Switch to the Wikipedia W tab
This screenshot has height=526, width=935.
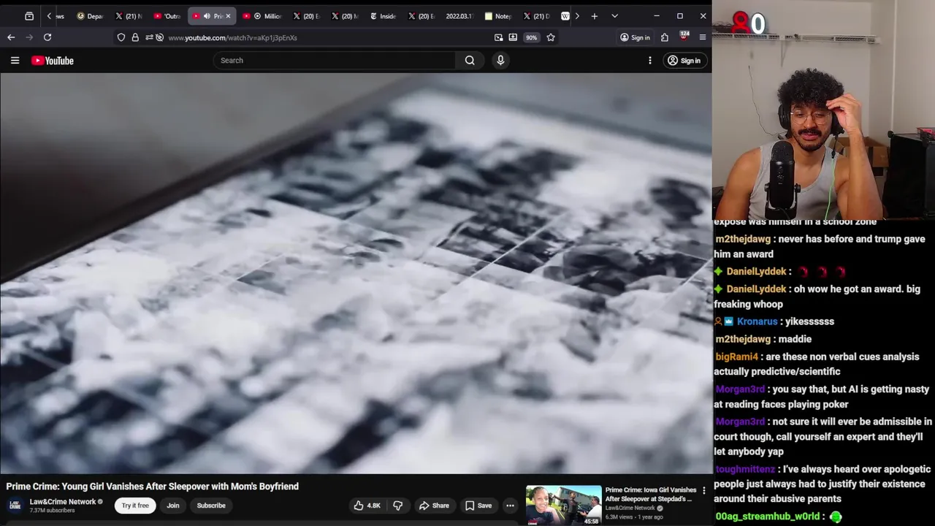pos(565,16)
